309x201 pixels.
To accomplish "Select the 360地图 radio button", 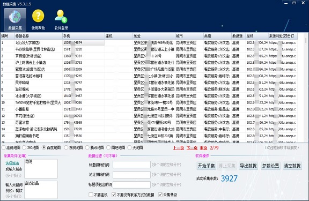I will pyautogui.click(x=24, y=147).
